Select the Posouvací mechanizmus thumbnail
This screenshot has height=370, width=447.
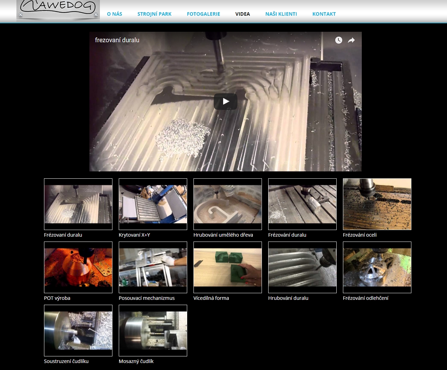[153, 267]
